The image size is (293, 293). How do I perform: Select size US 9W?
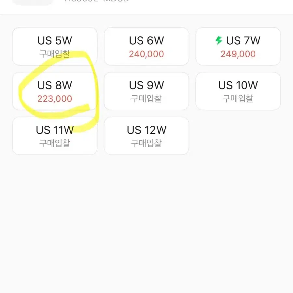point(146,91)
